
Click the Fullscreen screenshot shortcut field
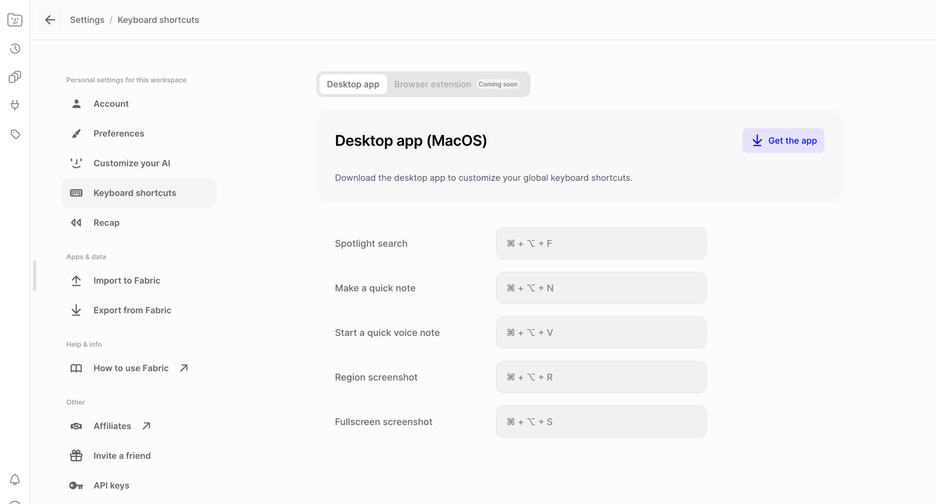click(601, 422)
